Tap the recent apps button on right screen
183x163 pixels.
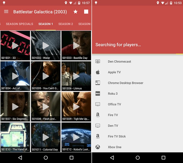[163, 157]
